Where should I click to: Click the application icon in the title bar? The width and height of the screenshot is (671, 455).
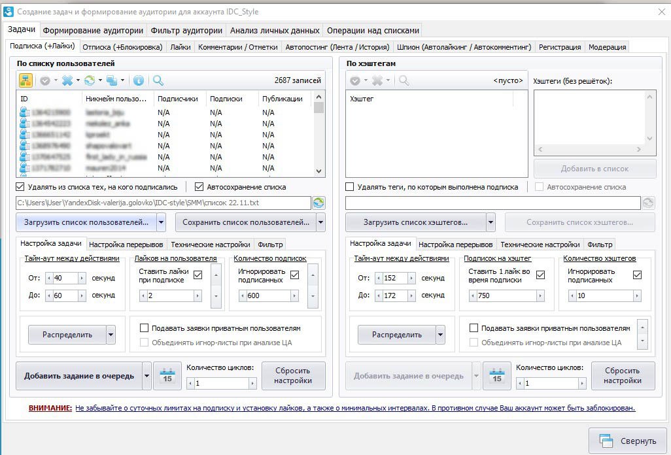pyautogui.click(x=8, y=12)
